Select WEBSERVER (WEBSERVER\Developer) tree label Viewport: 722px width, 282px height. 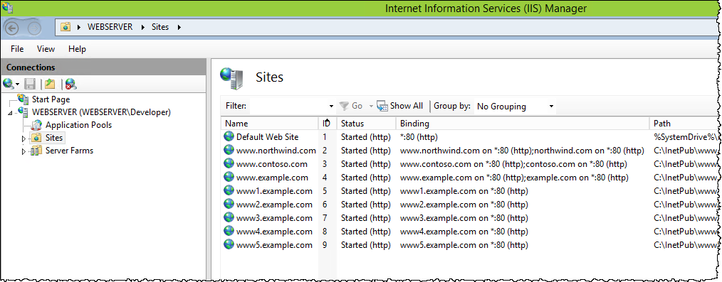pos(101,112)
